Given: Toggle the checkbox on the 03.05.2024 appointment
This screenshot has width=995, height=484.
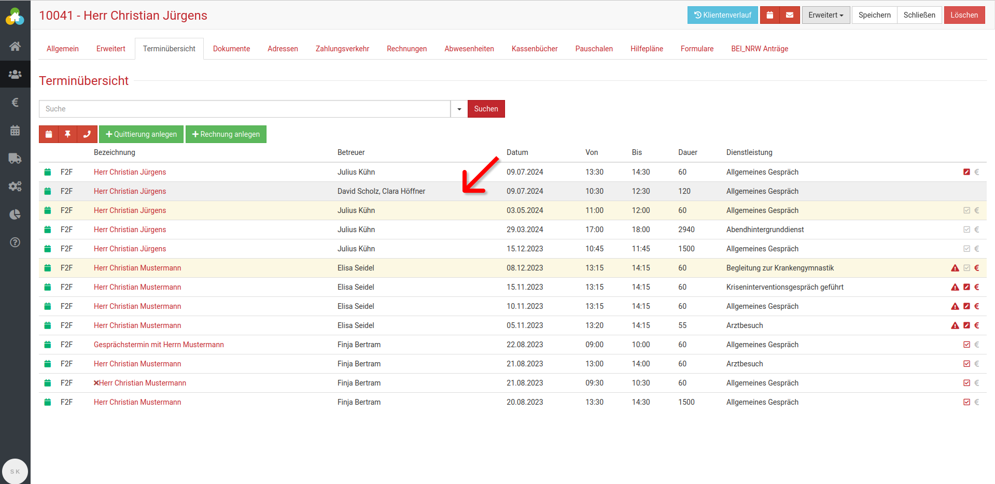Looking at the screenshot, I should click(x=966, y=210).
